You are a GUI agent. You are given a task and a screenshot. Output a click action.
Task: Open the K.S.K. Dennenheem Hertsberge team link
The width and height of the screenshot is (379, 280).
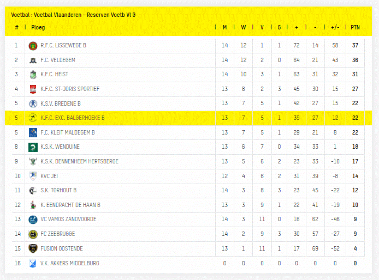[x=79, y=161]
